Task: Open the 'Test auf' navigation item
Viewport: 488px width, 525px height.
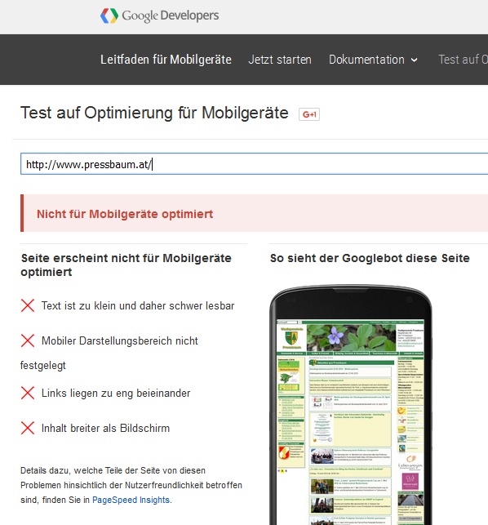Action: tap(463, 60)
